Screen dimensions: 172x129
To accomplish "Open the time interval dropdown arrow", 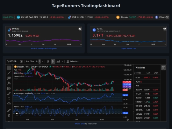I will click(x=43, y=61).
